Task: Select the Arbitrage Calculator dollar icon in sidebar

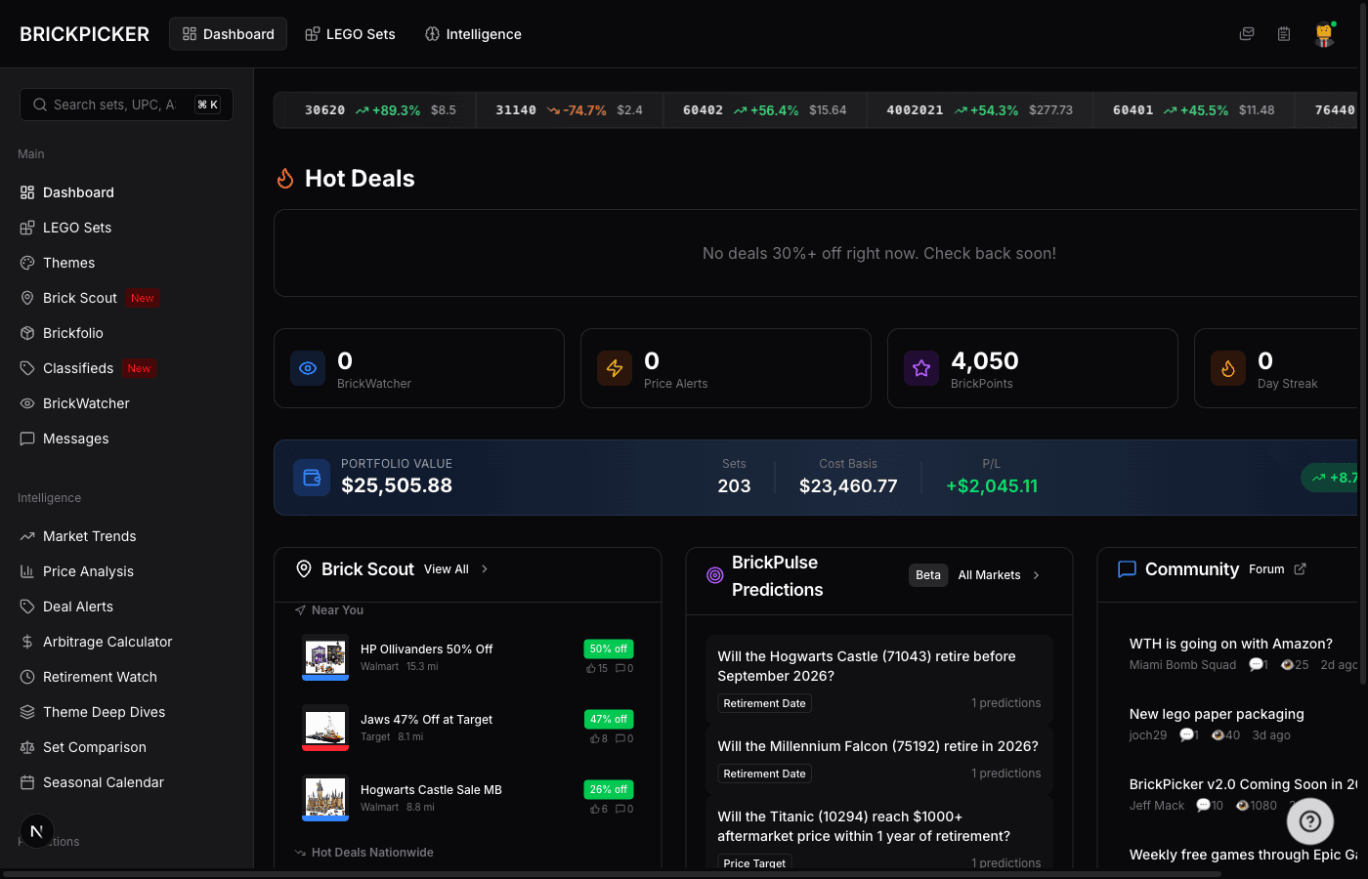Action: pos(27,642)
